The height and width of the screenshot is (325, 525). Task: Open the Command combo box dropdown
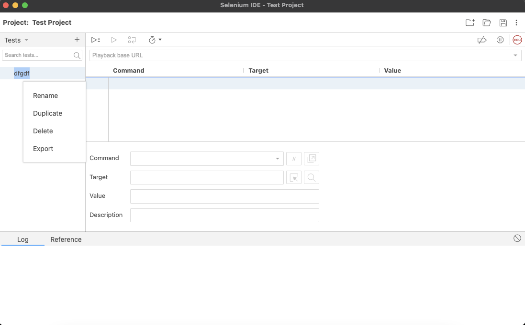[x=278, y=159]
